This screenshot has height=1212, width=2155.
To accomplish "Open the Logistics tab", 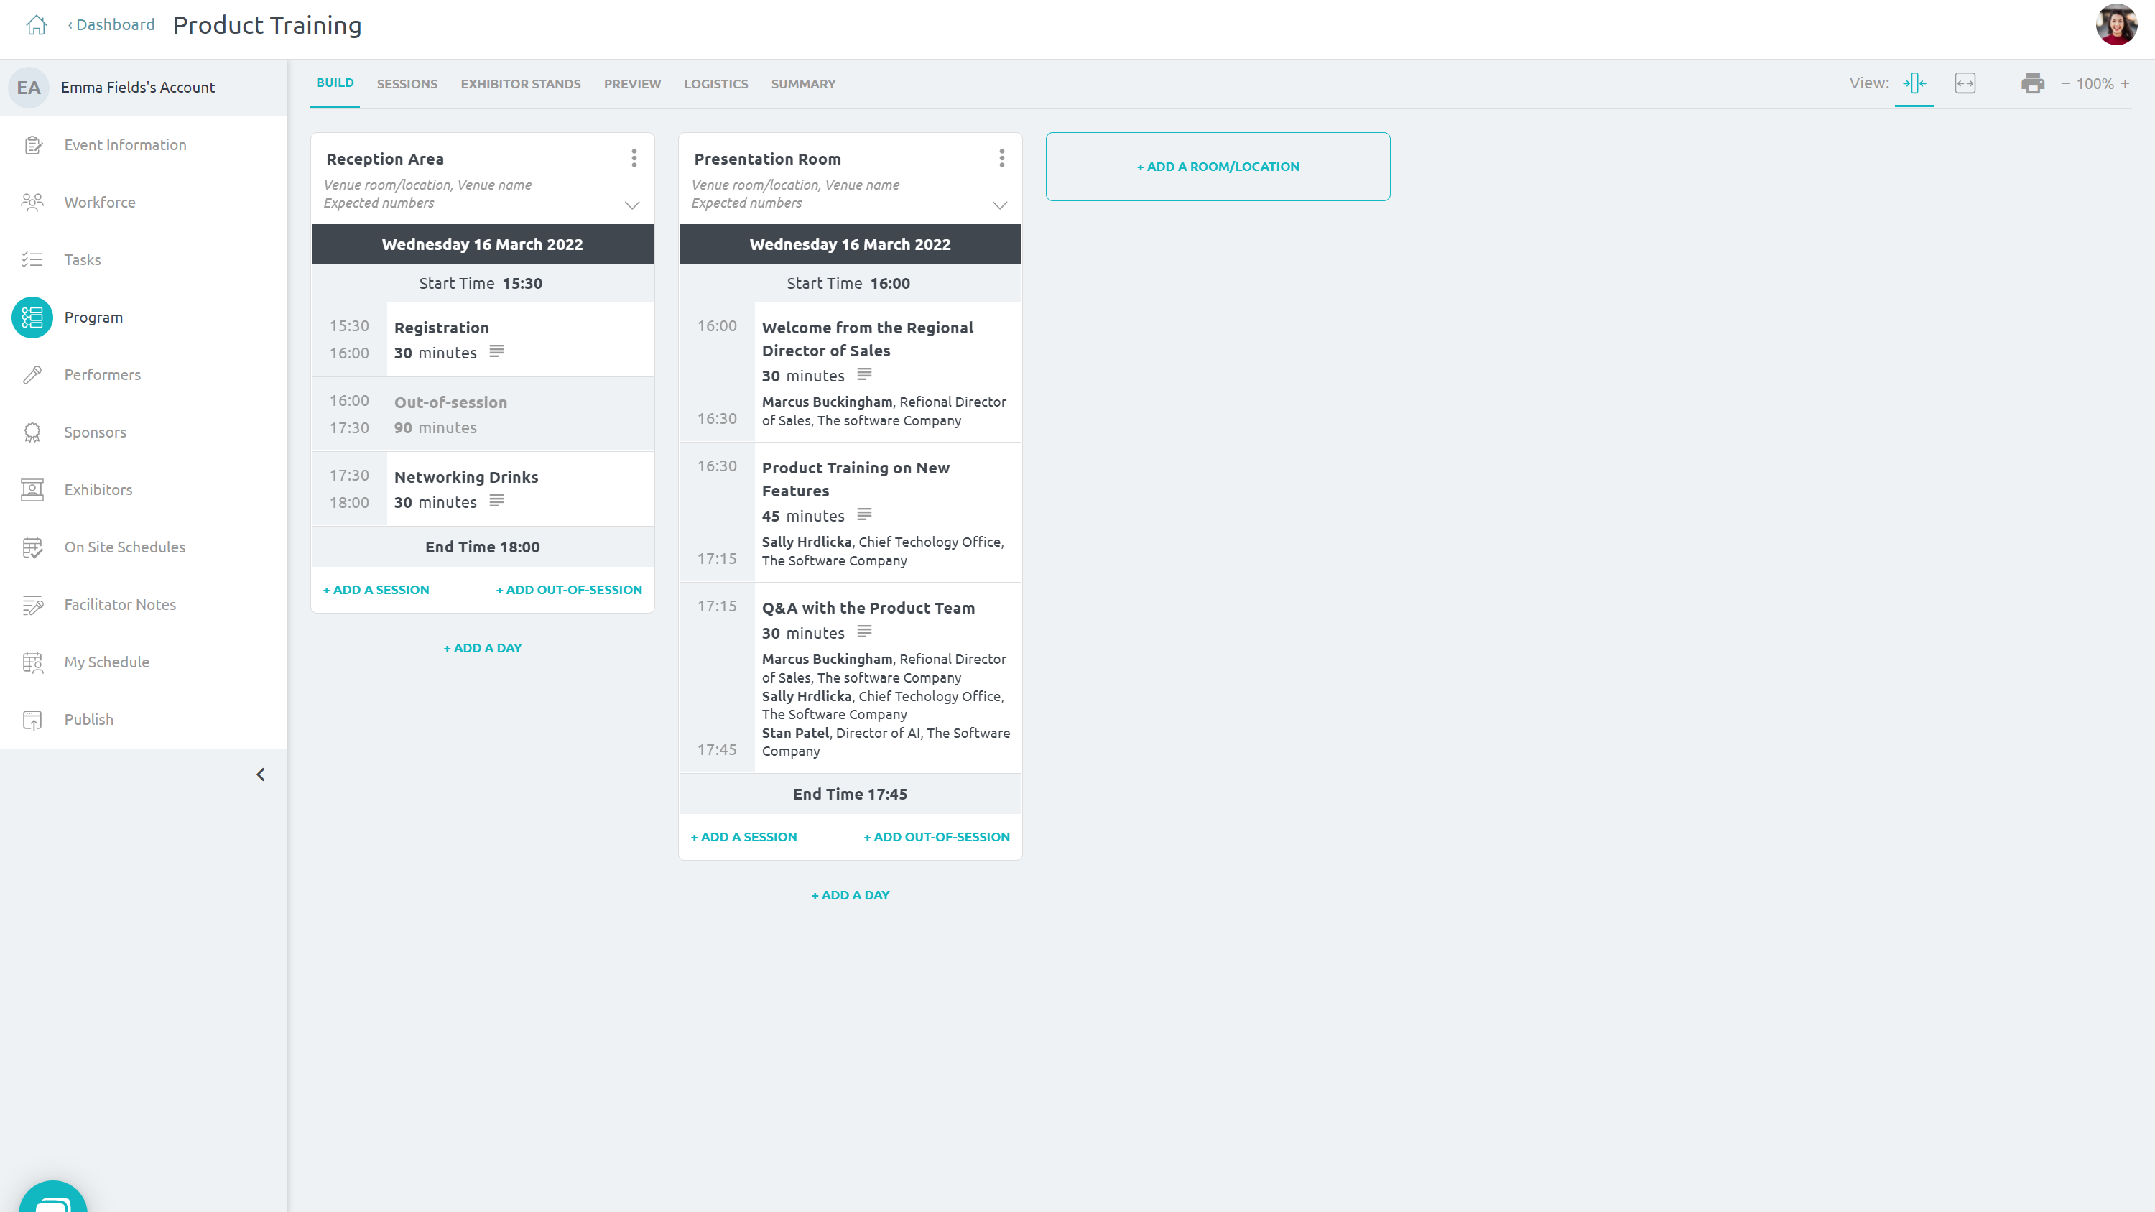I will point(715,83).
